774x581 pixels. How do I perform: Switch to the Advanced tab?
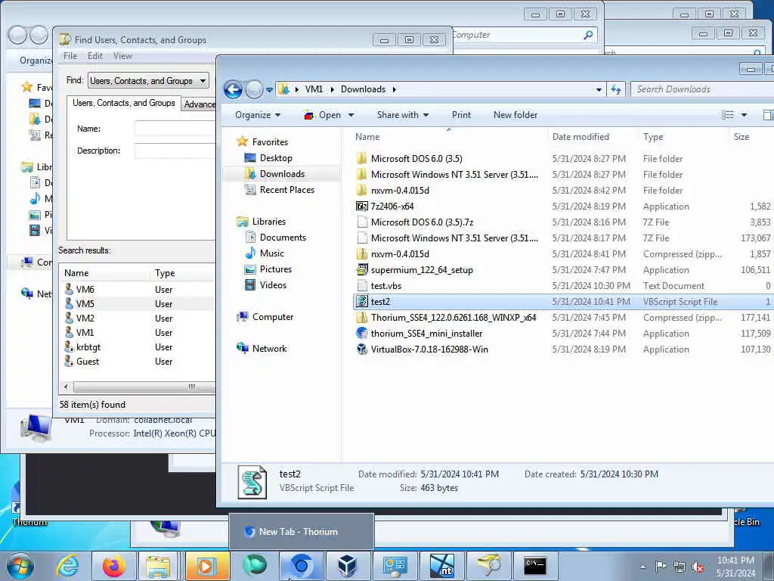tap(199, 104)
